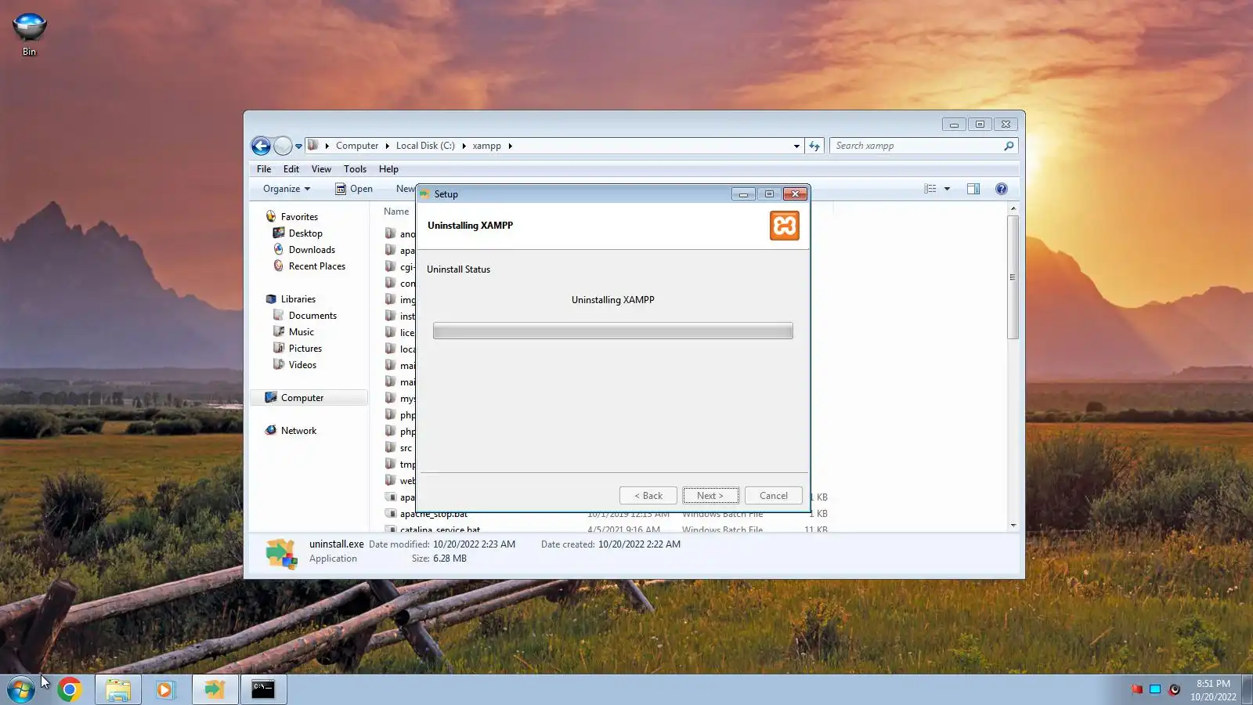Click the file list scrollbar up arrow

tap(1013, 209)
